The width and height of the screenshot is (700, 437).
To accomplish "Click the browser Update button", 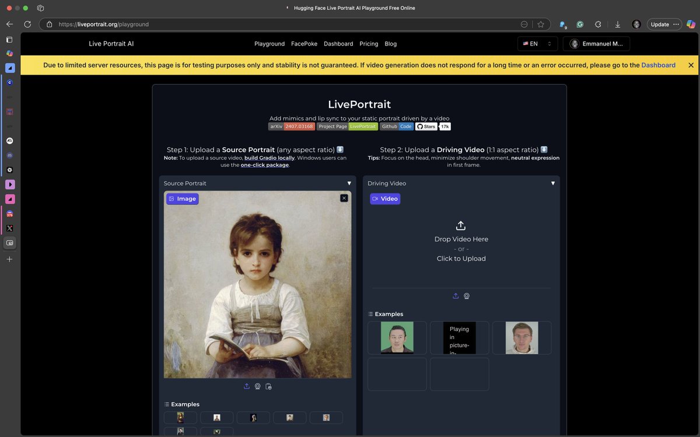I will (660, 24).
